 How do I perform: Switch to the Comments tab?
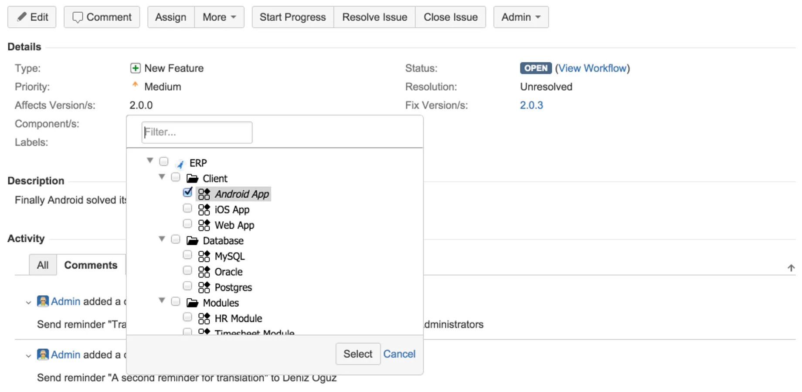[x=91, y=265]
